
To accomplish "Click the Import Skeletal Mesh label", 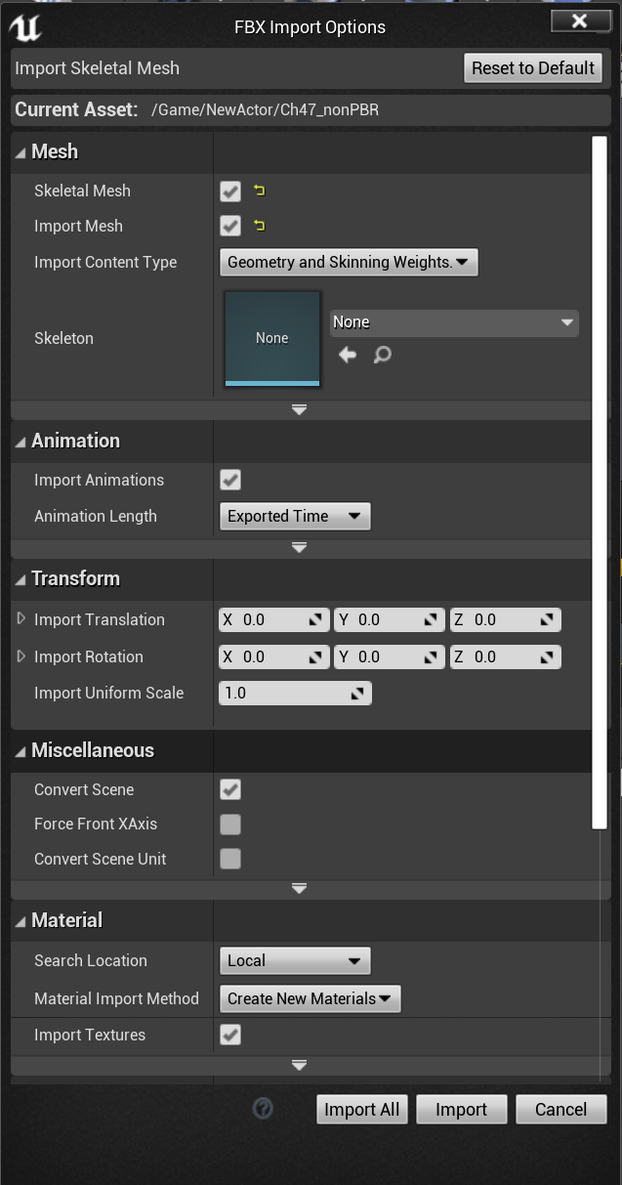I will [97, 68].
